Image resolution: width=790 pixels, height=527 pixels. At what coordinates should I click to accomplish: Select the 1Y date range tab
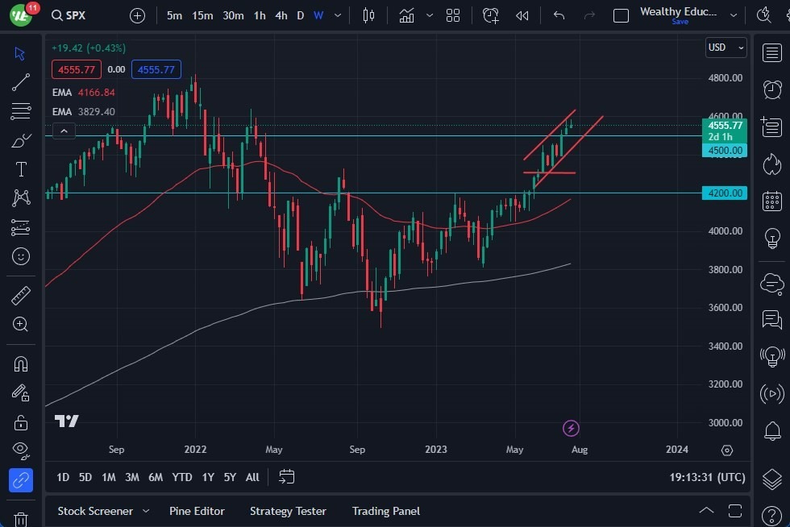click(207, 477)
